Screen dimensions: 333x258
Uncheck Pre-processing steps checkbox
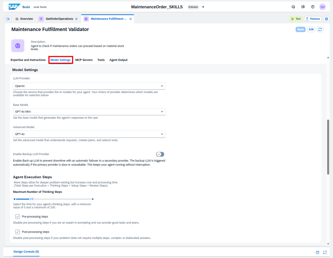point(17,216)
